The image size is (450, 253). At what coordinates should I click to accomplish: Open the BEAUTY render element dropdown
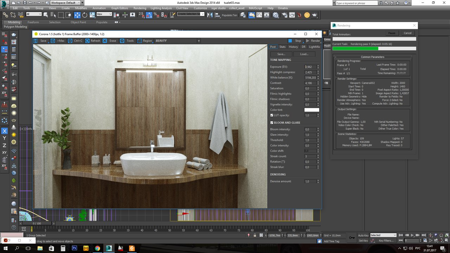[198, 41]
